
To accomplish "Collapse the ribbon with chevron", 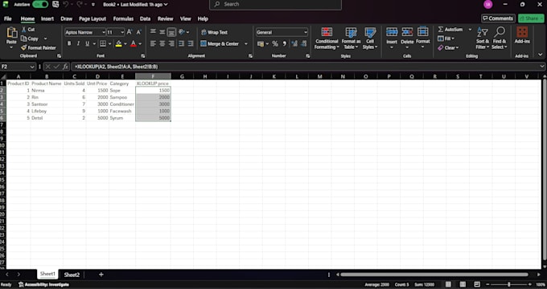I will [x=541, y=55].
